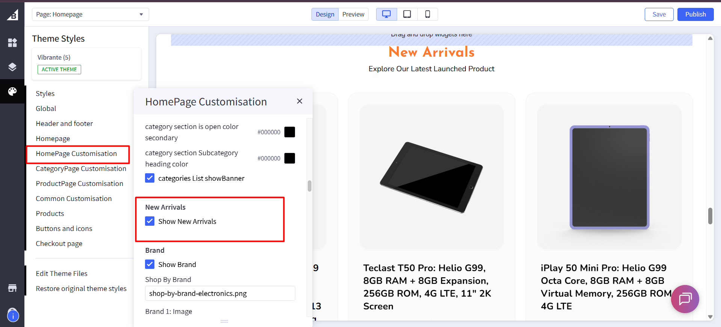Open the storefront icon in sidebar
721x327 pixels.
click(12, 288)
